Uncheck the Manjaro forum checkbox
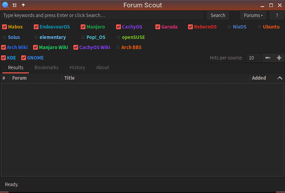The image size is (285, 193). (83, 27)
